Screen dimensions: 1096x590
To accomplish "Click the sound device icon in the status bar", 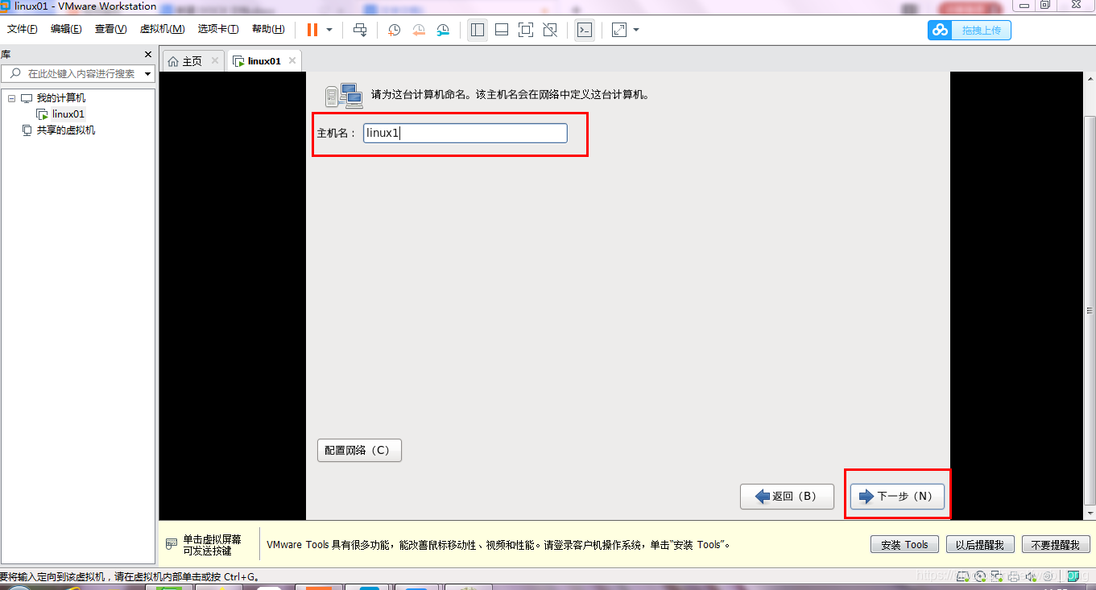I will (1031, 576).
